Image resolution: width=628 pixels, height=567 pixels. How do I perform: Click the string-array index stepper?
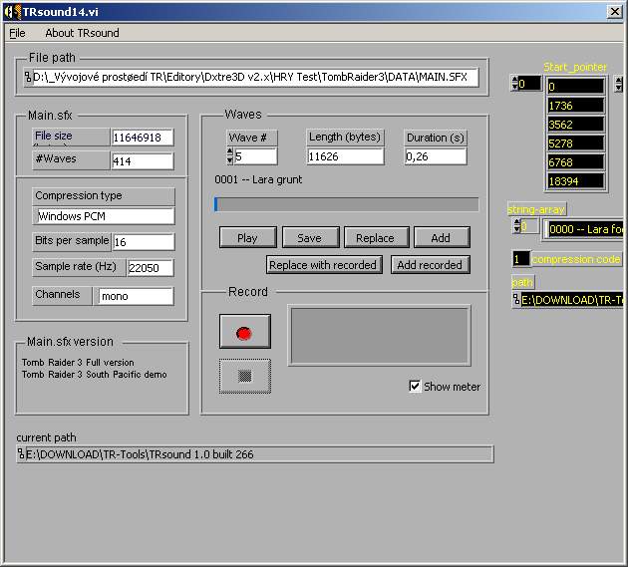pyautogui.click(x=516, y=226)
